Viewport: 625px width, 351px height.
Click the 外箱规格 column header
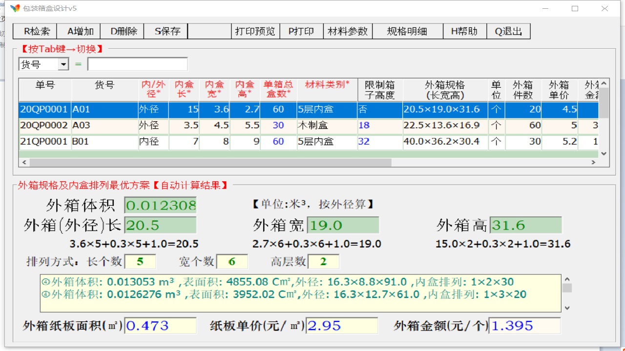445,90
